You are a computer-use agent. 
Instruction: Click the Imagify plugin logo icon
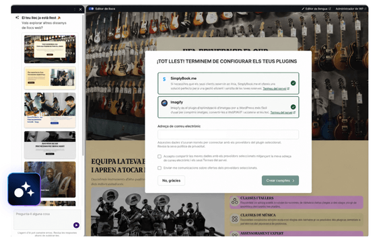(x=164, y=104)
